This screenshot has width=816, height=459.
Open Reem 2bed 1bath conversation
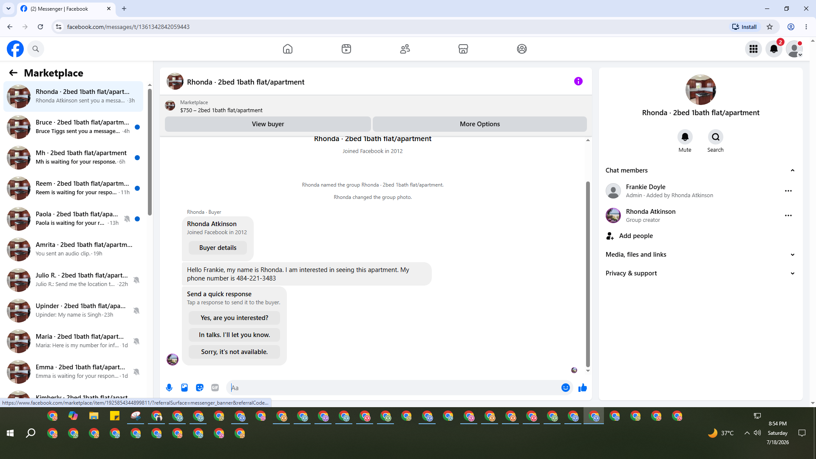[73, 188]
